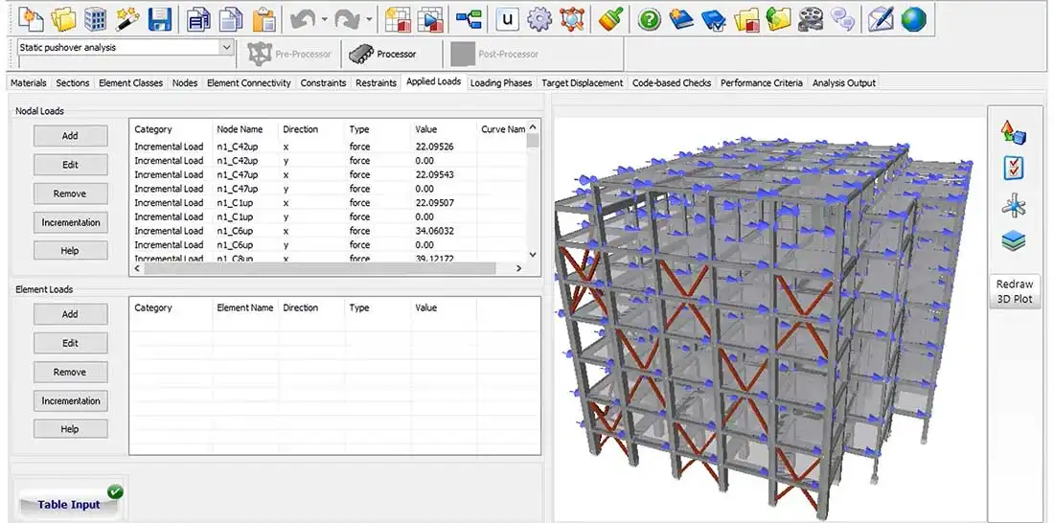Open the Restraints tab
Screen dimensions: 1054x523
(376, 82)
